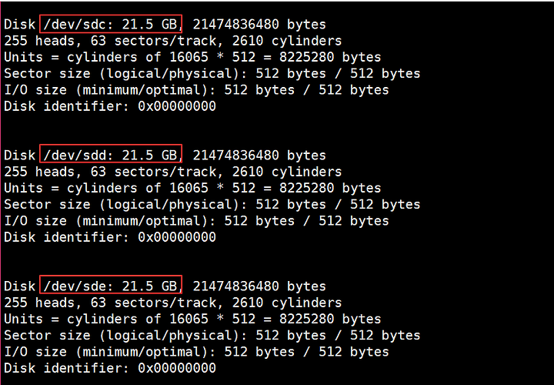The height and width of the screenshot is (385, 554).
Task: Click 21474836480 bytes on the sdc line
Action: coord(259,25)
